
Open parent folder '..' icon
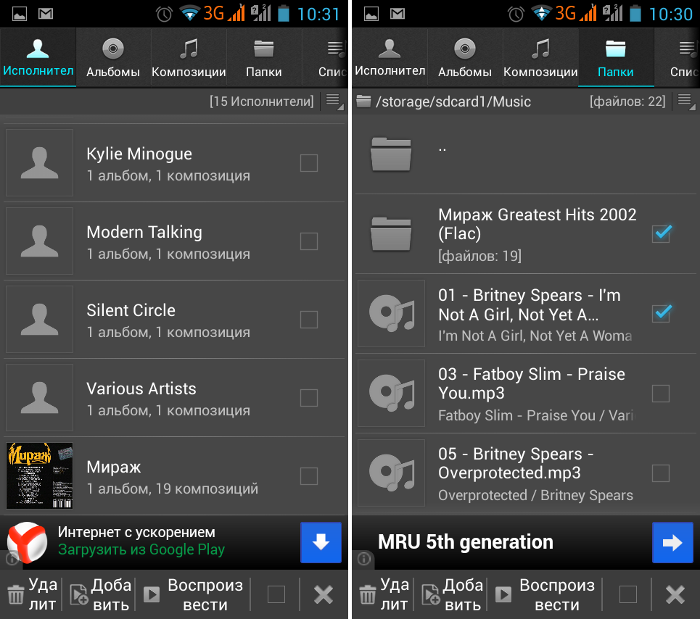coord(391,154)
